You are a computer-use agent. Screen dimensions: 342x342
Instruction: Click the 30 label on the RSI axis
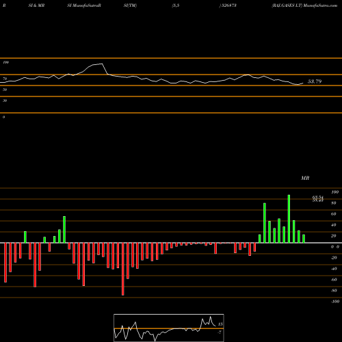click(x=5, y=101)
